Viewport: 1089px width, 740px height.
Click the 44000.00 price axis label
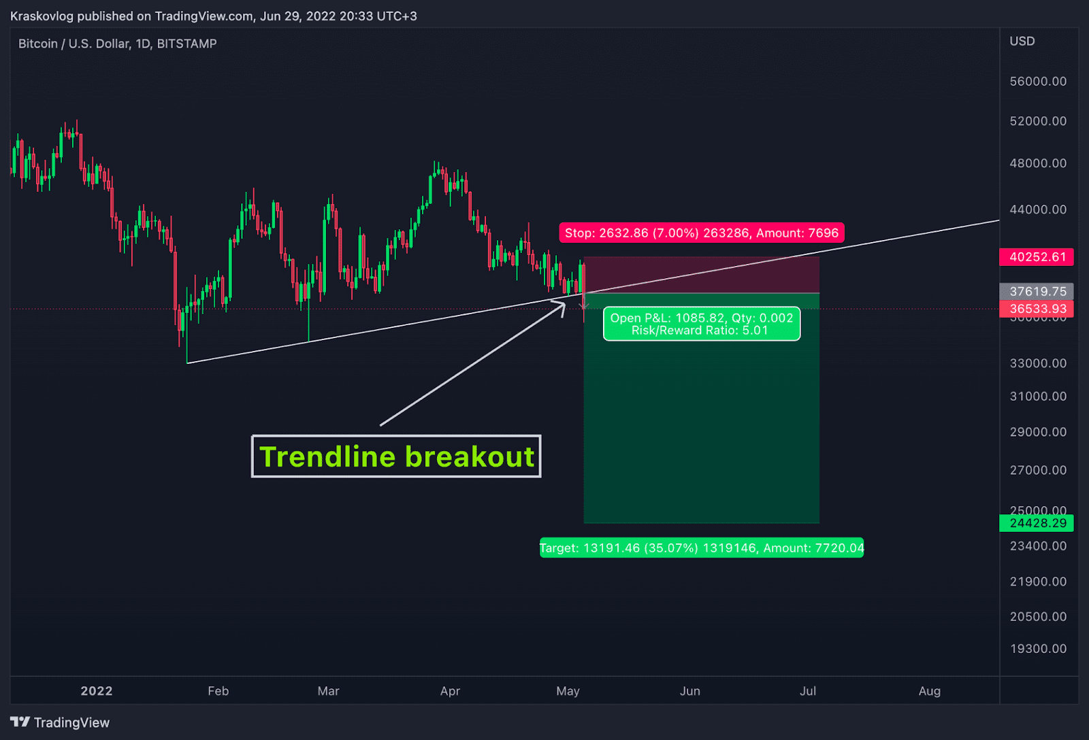pyautogui.click(x=1038, y=209)
